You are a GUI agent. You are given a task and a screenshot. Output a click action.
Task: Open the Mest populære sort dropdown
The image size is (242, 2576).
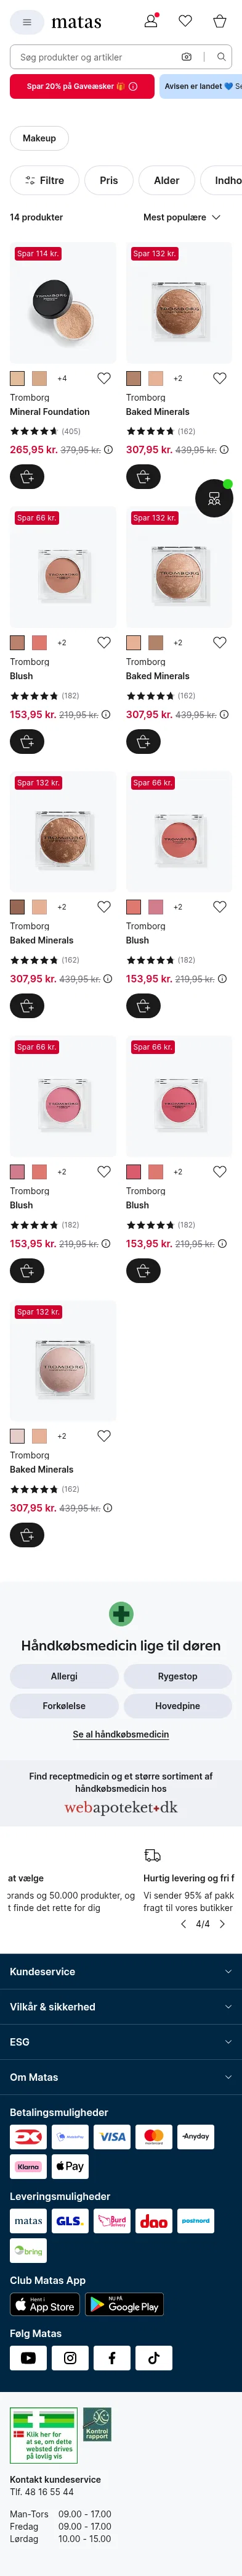point(182,217)
